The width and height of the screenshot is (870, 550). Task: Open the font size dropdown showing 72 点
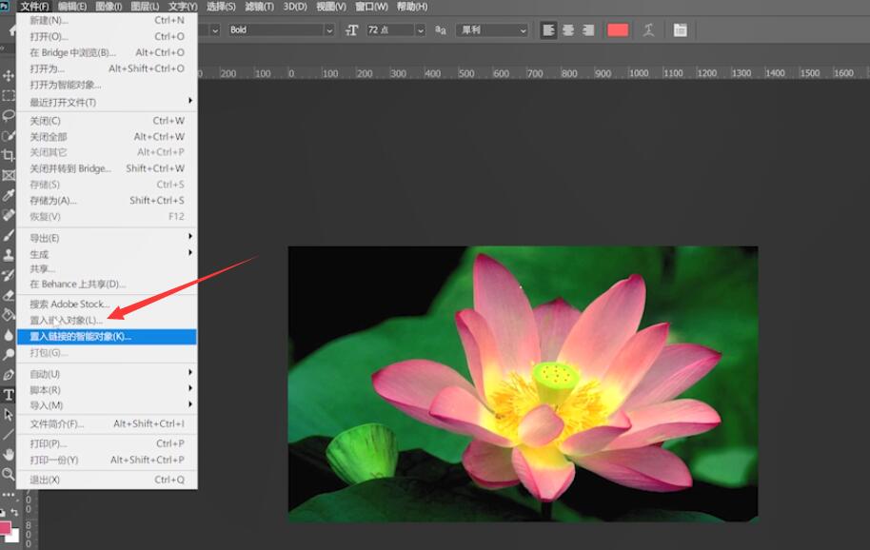coord(420,30)
